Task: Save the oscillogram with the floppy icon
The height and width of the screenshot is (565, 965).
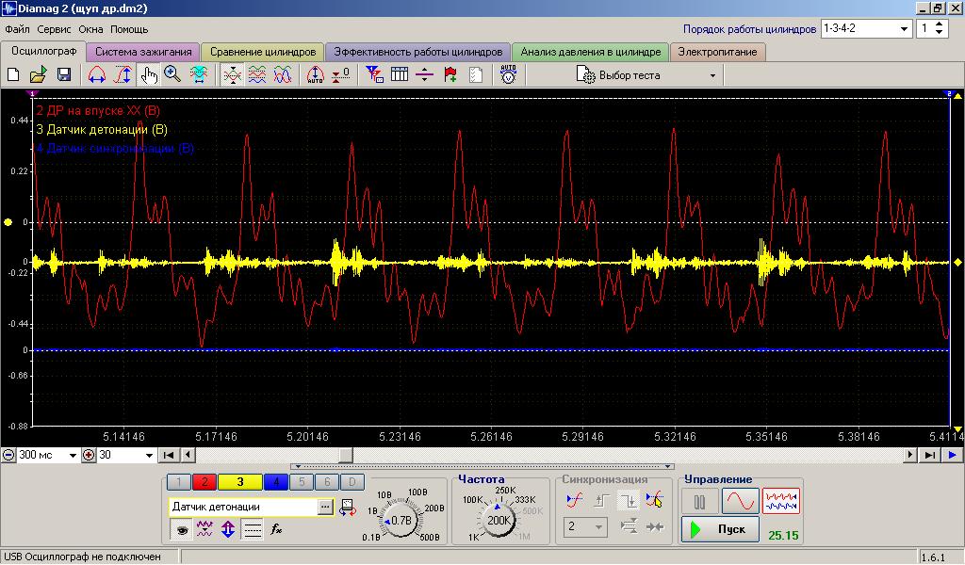Action: click(x=63, y=75)
